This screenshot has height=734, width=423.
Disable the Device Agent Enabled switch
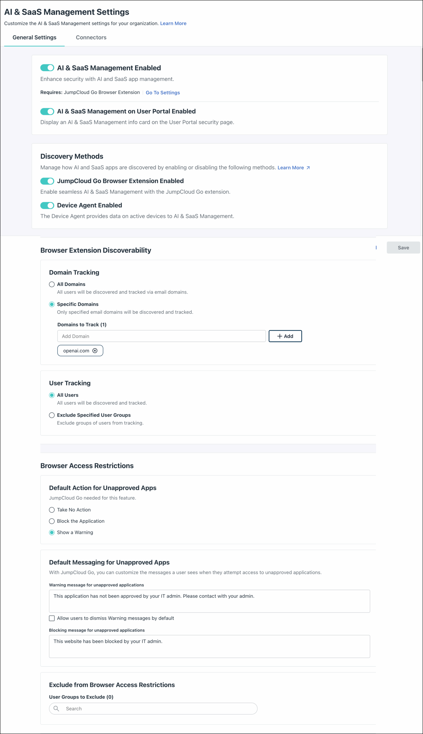(47, 205)
